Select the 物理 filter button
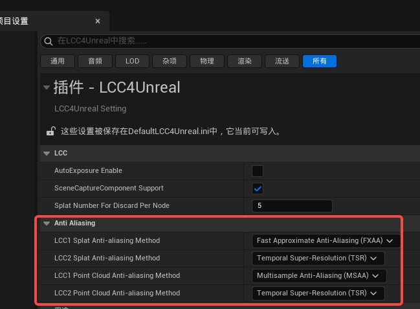 coord(207,61)
